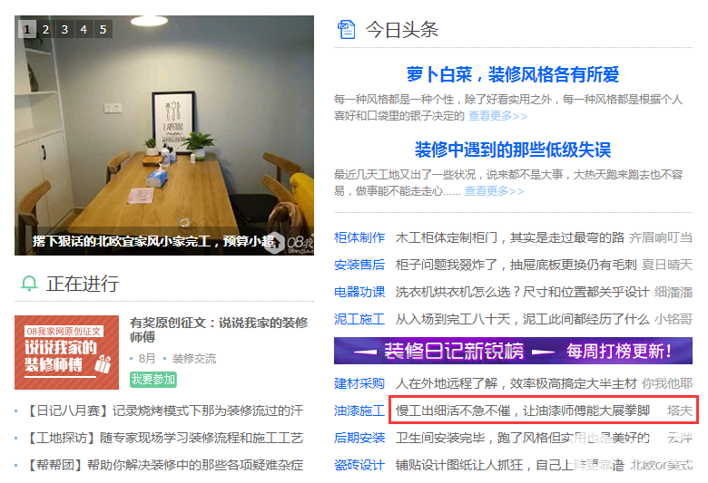Open the 电器功课 category link
Viewport: 708px width, 483px height.
[x=359, y=292]
